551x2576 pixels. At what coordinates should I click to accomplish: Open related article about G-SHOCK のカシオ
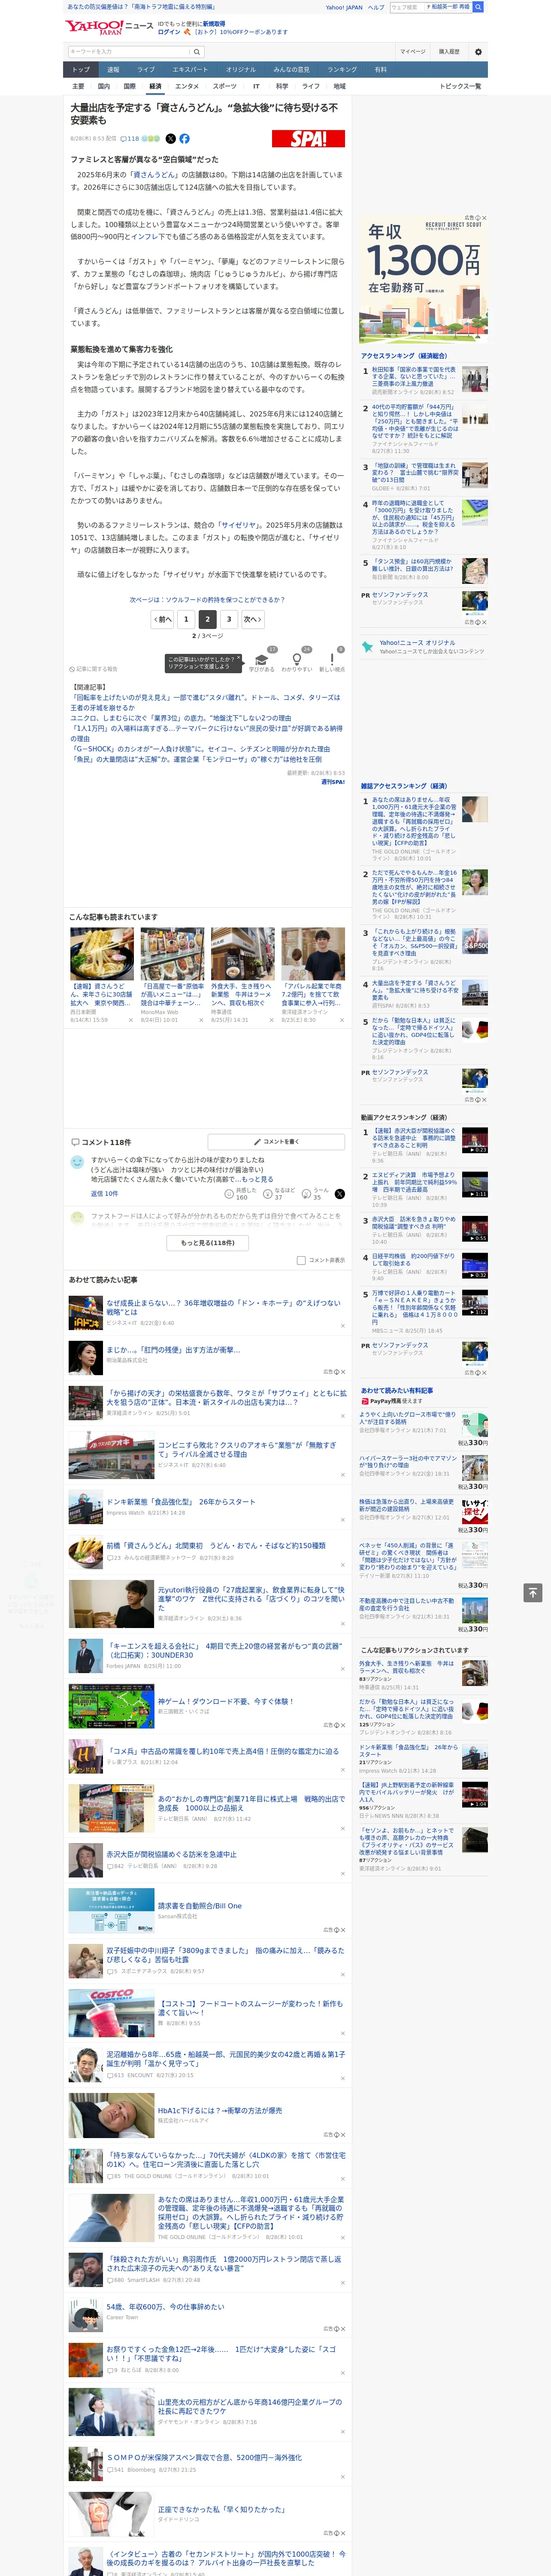[x=200, y=749]
